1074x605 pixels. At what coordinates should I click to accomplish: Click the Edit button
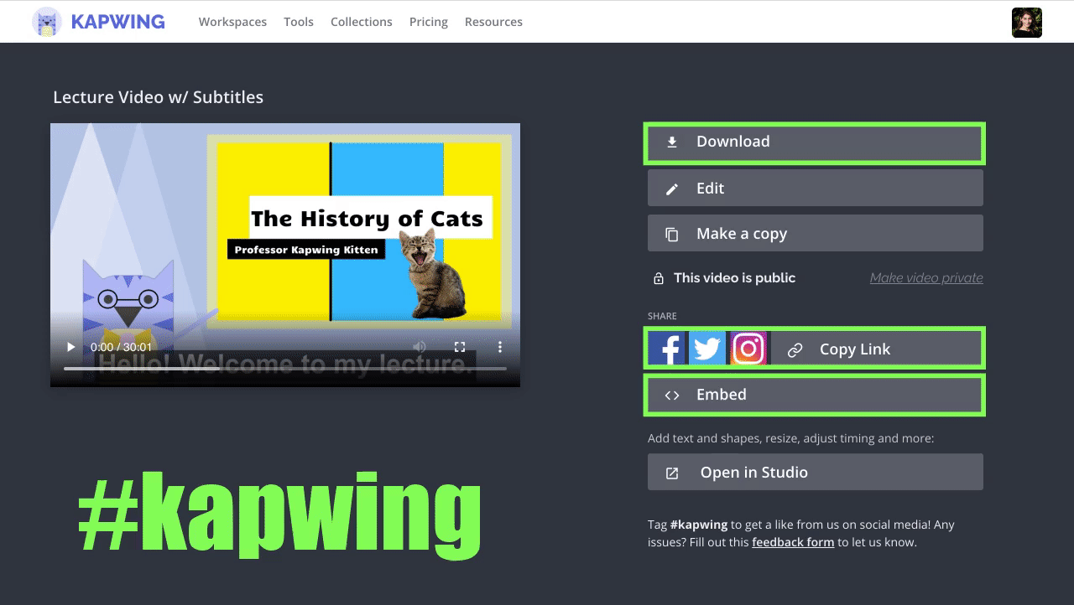click(815, 189)
